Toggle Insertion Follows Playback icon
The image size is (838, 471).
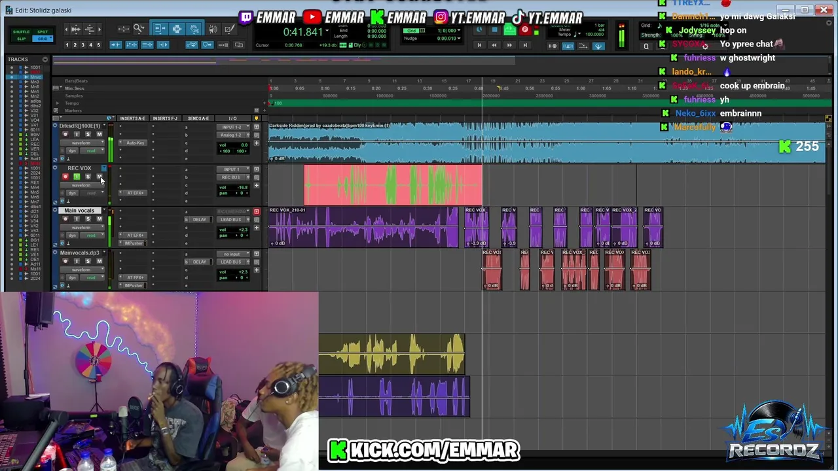tap(163, 45)
